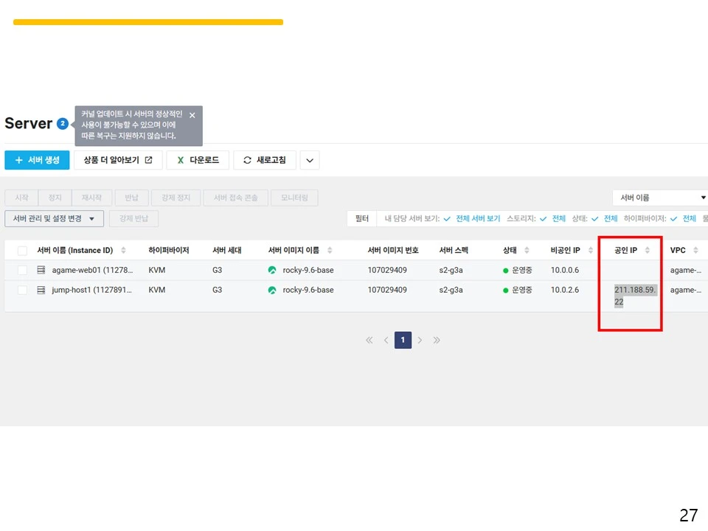Image resolution: width=708 pixels, height=531 pixels.
Task: Click the 강제 정지 button
Action: [x=176, y=198]
